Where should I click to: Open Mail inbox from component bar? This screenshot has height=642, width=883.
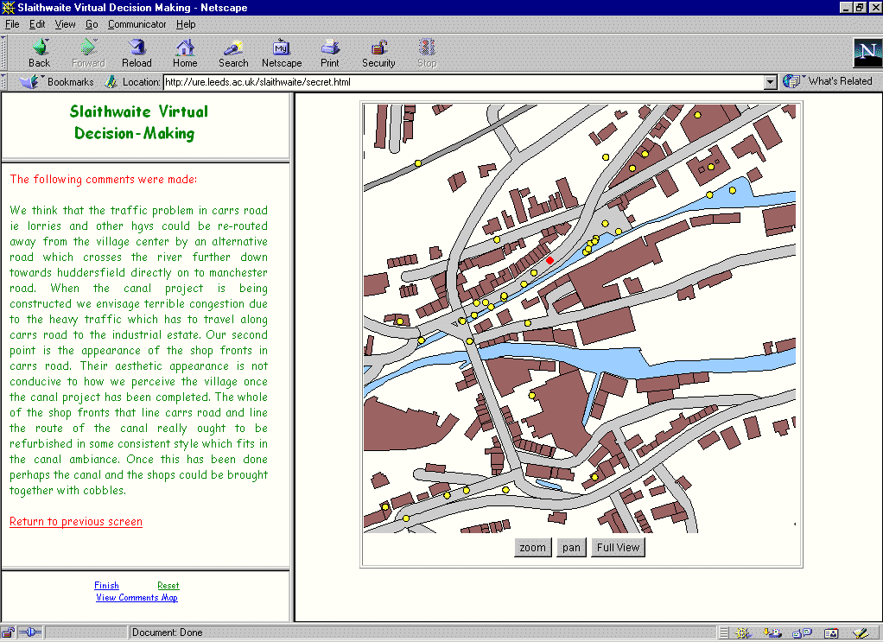tap(772, 633)
